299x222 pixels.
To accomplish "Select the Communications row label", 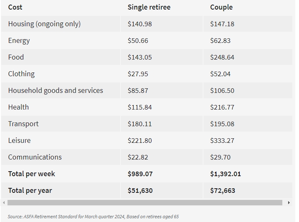I will point(35,157).
